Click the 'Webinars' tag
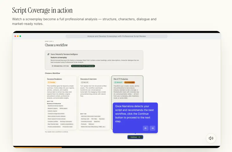Image resolution: width=232 pixels, height=152 pixels. 91,124
